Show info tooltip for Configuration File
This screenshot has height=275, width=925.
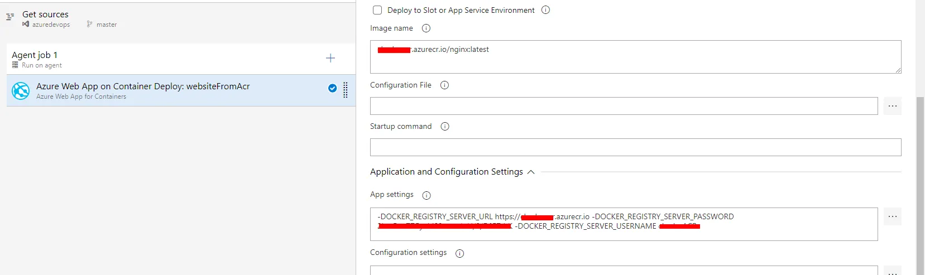(x=444, y=85)
